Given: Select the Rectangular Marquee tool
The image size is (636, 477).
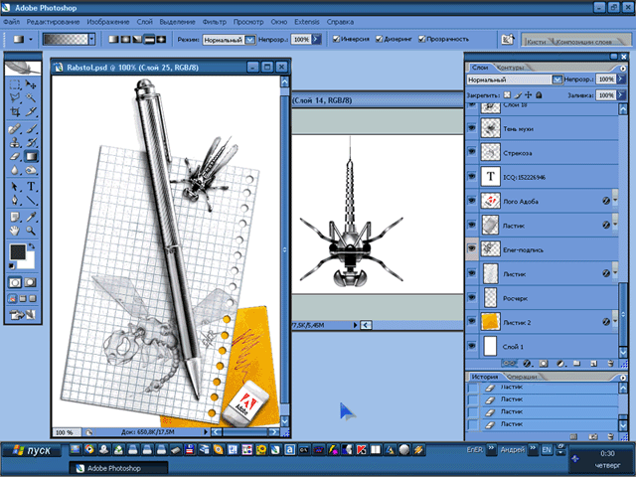Looking at the screenshot, I should click(x=15, y=84).
